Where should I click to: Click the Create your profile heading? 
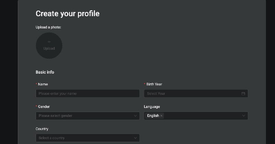67,14
